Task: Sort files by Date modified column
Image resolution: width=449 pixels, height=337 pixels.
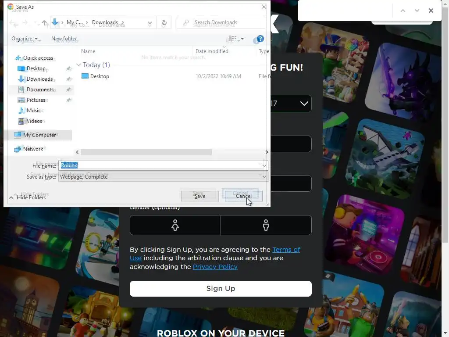Action: (212, 51)
